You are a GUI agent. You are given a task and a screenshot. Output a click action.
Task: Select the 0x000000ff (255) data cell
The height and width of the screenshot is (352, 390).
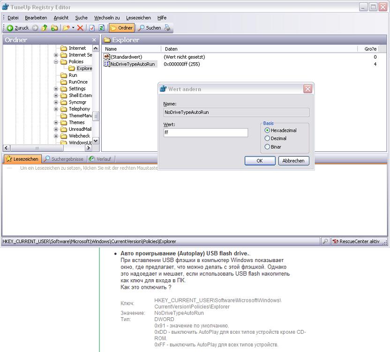[x=182, y=64]
